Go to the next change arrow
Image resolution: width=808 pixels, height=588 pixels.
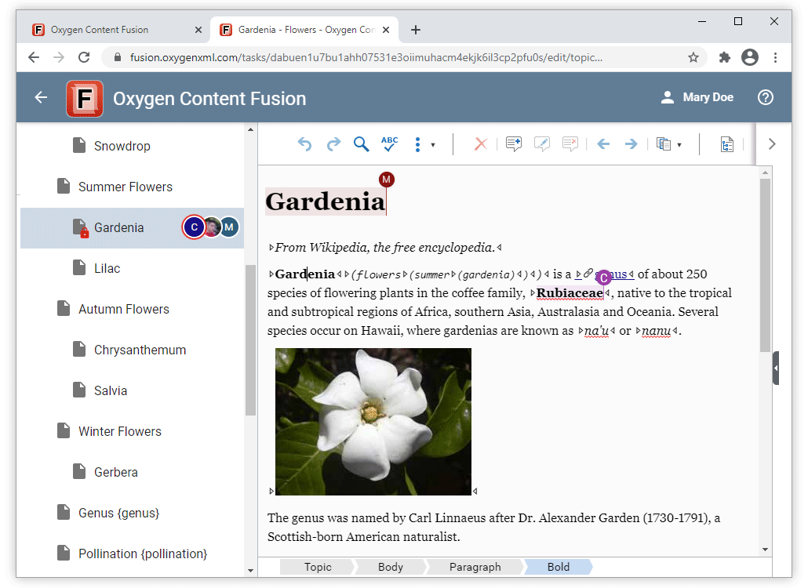[x=631, y=144]
